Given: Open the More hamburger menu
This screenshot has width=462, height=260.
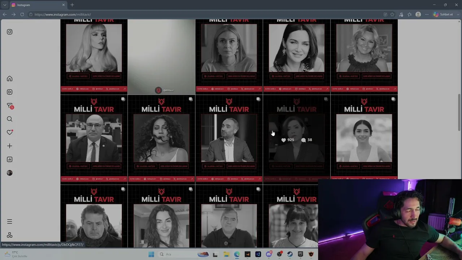Looking at the screenshot, I should [10, 221].
